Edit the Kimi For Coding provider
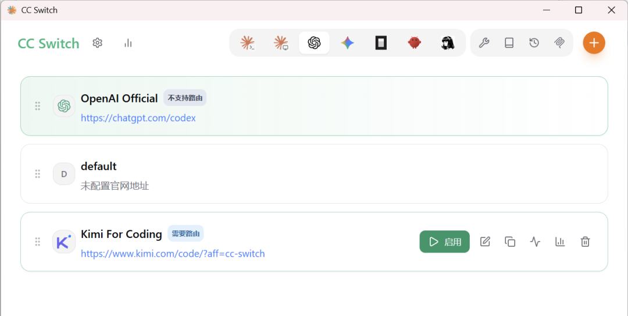 tap(485, 242)
